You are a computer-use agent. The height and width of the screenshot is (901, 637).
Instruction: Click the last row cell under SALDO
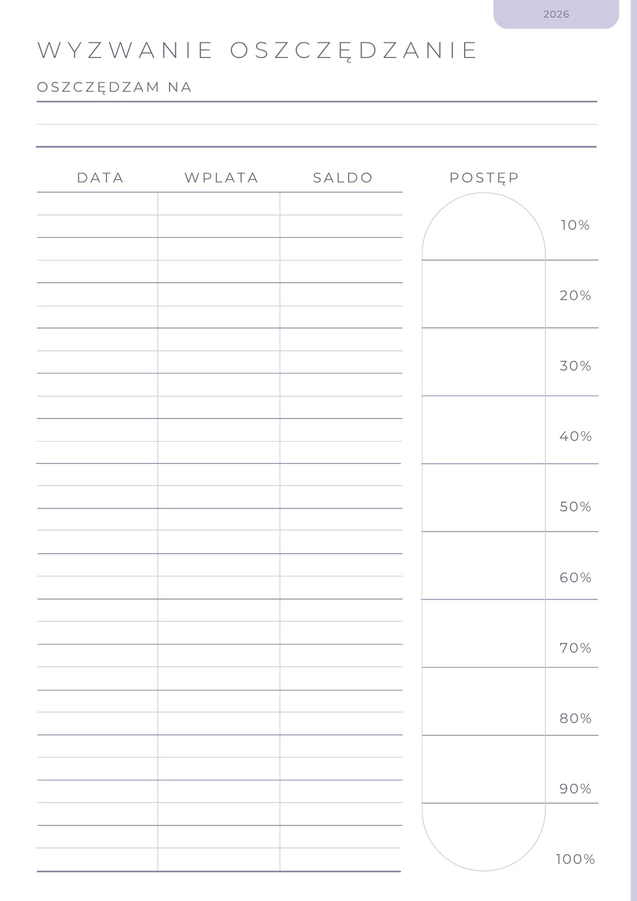coord(341,859)
